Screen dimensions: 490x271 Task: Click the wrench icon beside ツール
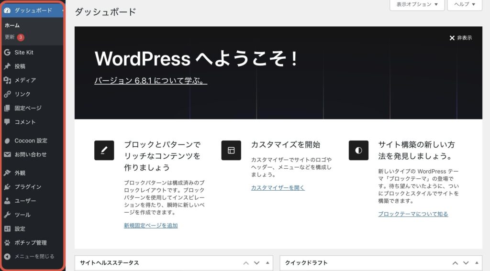7,215
